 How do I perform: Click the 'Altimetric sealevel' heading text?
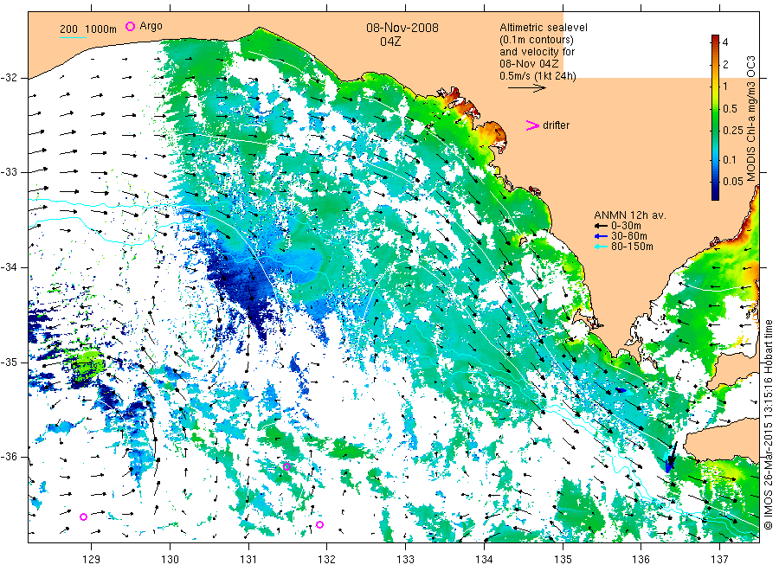pyautogui.click(x=544, y=28)
